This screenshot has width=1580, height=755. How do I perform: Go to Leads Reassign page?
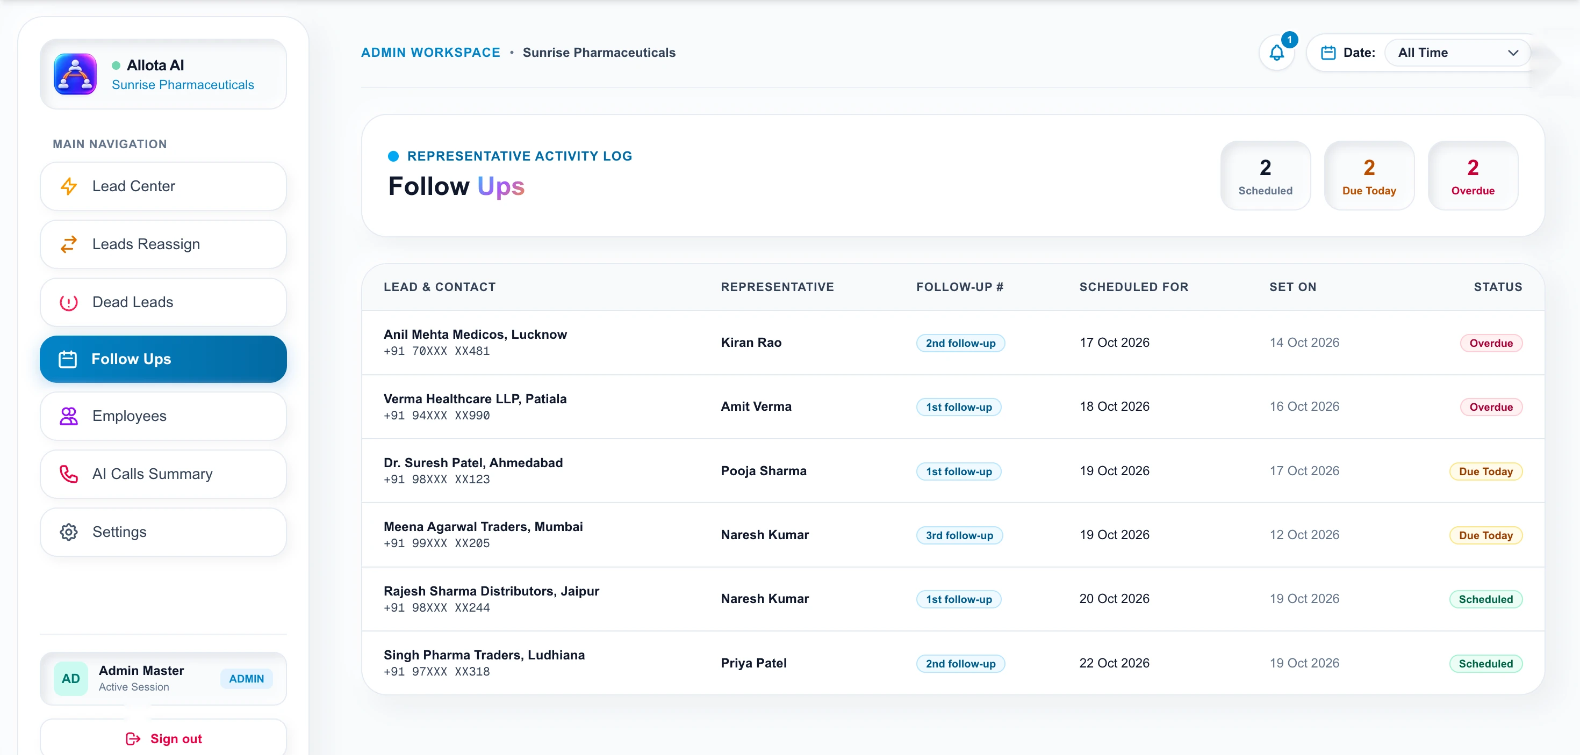163,244
